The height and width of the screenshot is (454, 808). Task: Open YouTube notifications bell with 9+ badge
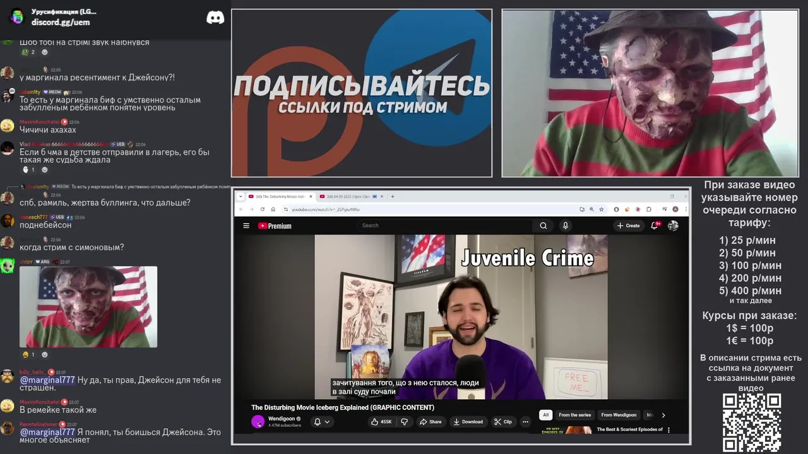pyautogui.click(x=655, y=225)
